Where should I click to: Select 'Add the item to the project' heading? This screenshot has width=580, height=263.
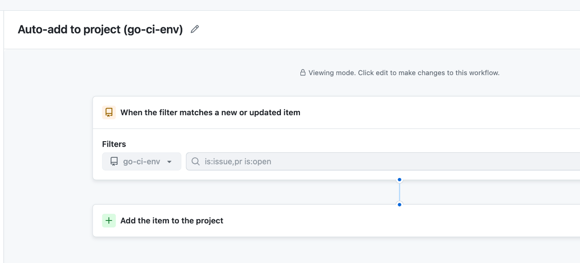(x=172, y=220)
